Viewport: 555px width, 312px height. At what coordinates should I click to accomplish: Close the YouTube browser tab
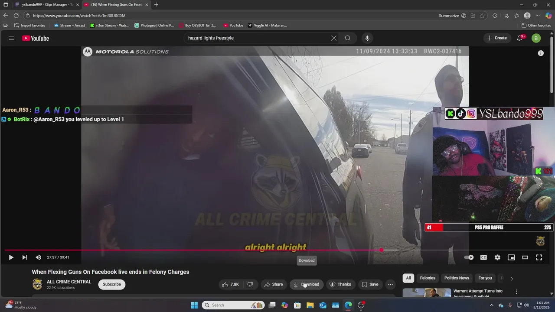[x=147, y=4]
